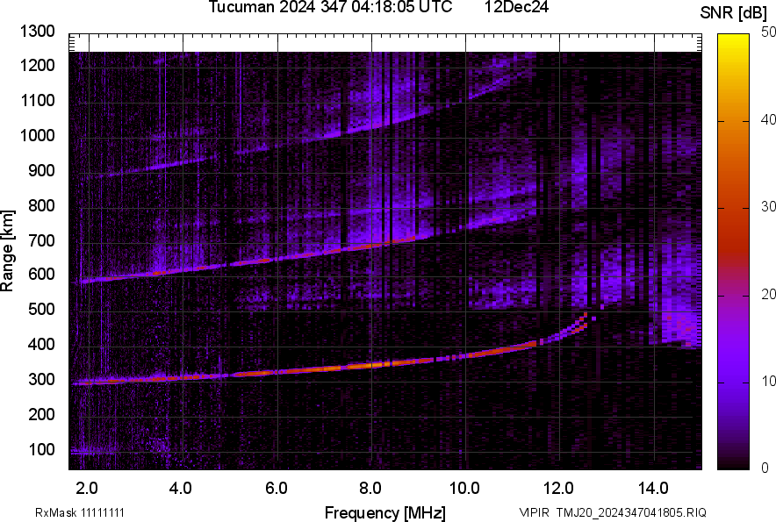Image resolution: width=776 pixels, height=522 pixels.
Task: Click the colorbar value 0
Action: pos(765,468)
